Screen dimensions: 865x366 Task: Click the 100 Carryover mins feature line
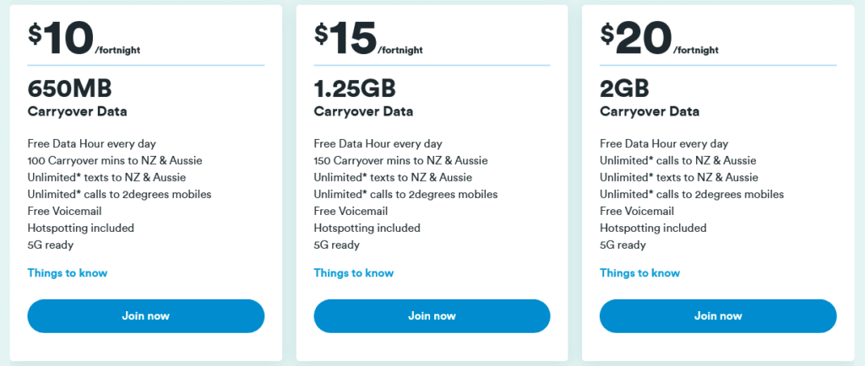point(115,160)
